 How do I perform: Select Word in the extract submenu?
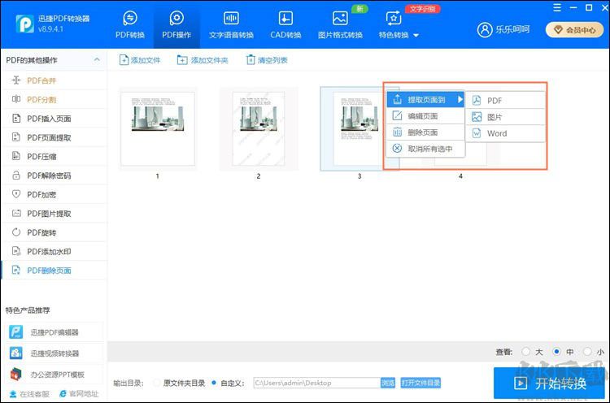coord(497,133)
